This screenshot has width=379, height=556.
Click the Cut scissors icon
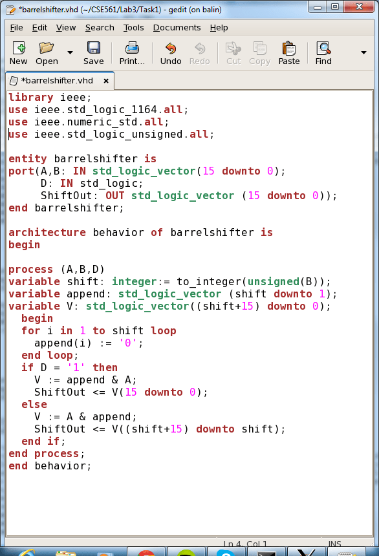pyautogui.click(x=233, y=48)
